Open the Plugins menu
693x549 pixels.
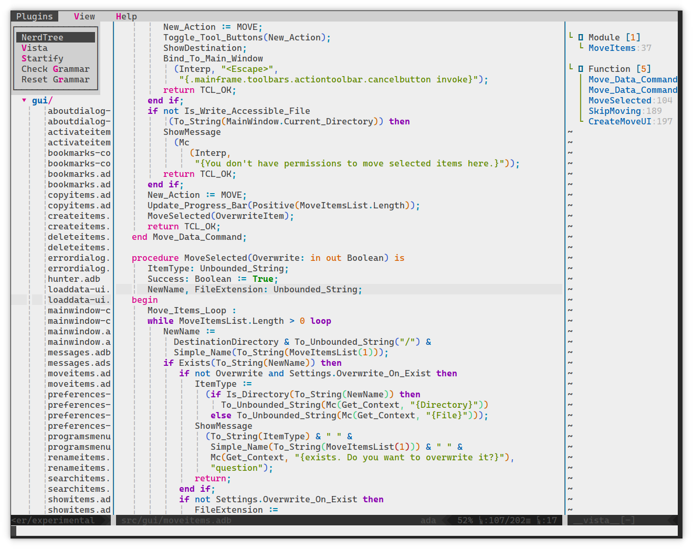click(35, 16)
